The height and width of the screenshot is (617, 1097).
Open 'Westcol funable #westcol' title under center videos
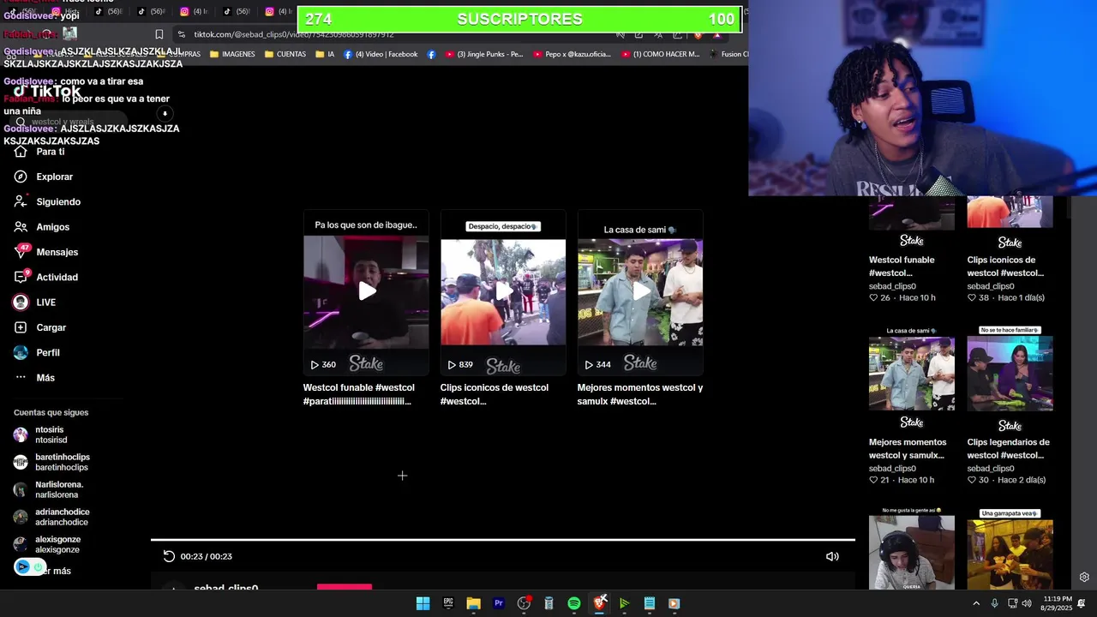click(359, 394)
